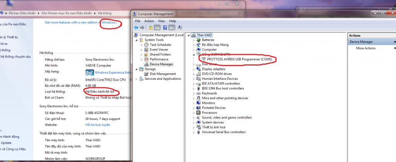
Task: Open the Help menu
Action: click(173, 21)
